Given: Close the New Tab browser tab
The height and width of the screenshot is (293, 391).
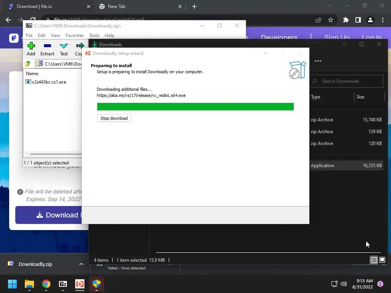Looking at the screenshot, I should (x=180, y=6).
